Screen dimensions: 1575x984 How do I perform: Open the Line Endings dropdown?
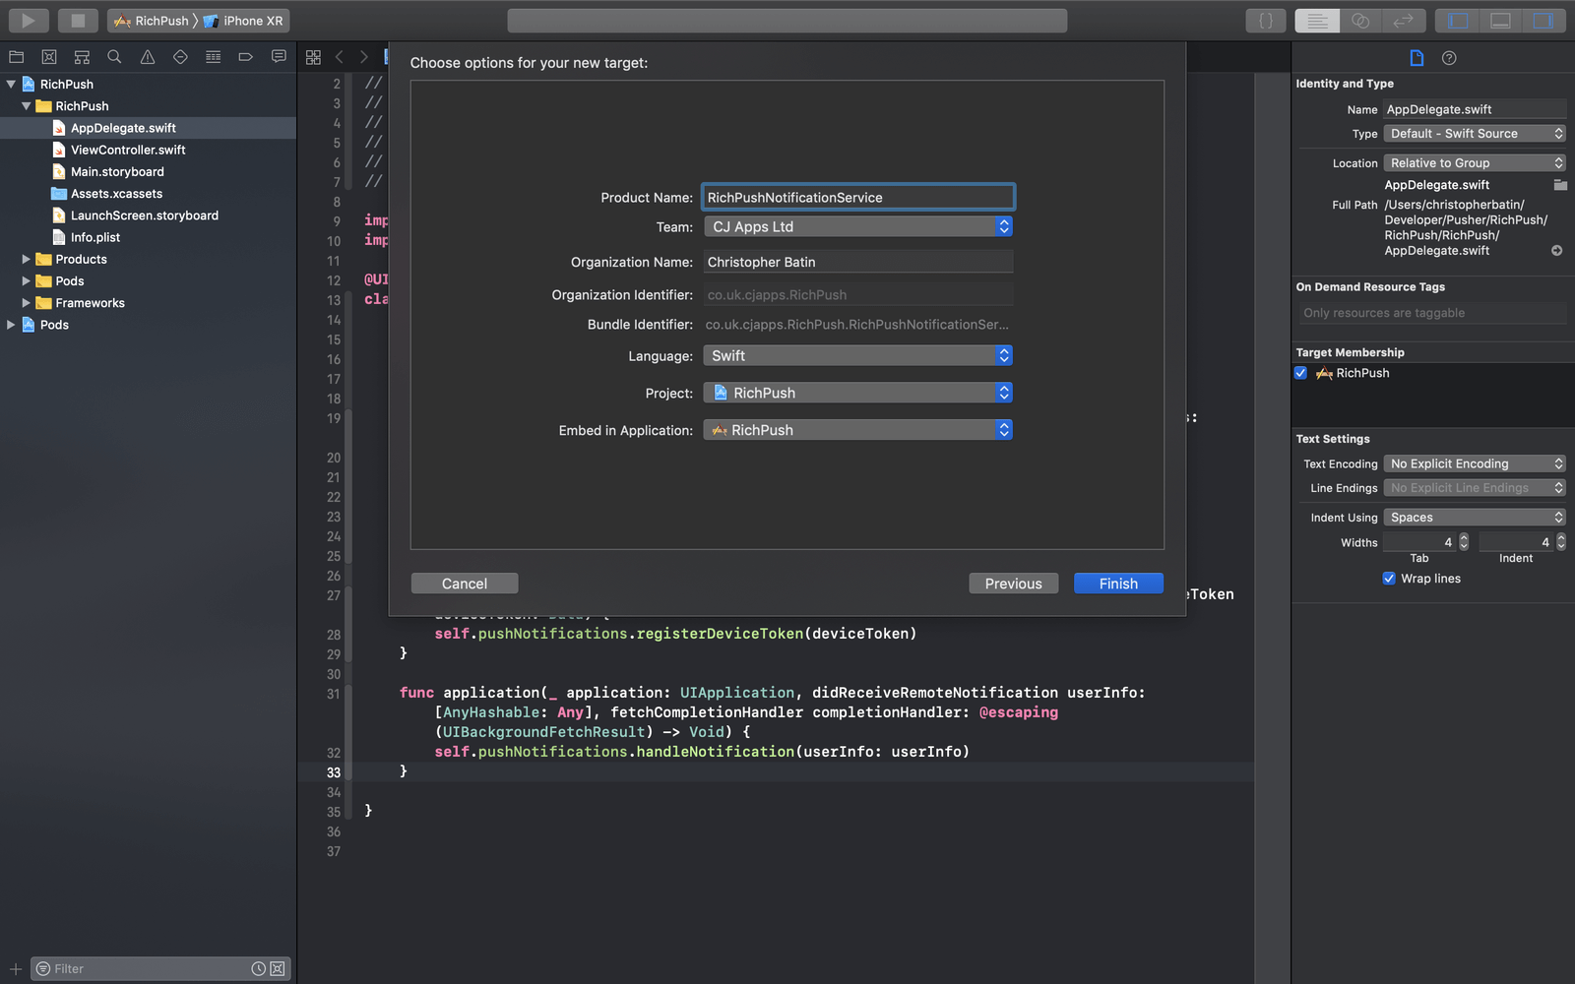1475,488
